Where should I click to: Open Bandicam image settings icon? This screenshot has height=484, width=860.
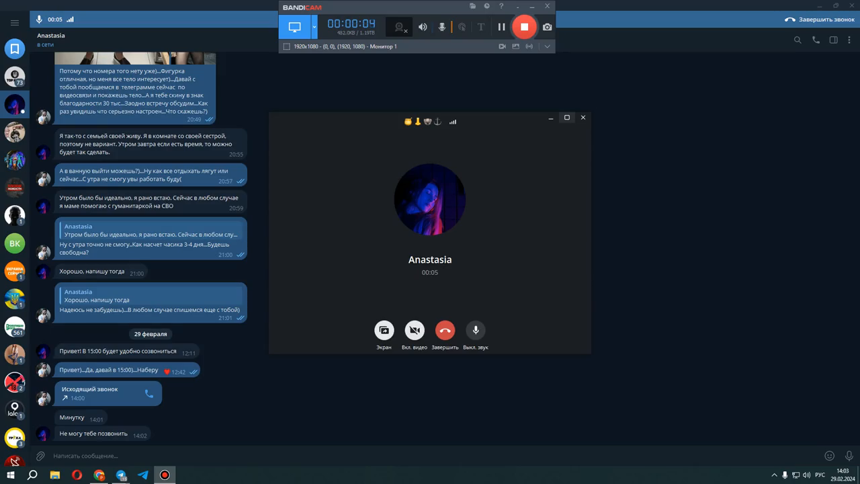(515, 46)
